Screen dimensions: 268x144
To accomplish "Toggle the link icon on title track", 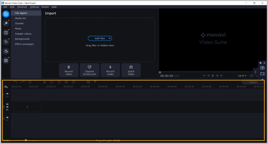I will coord(7,96).
